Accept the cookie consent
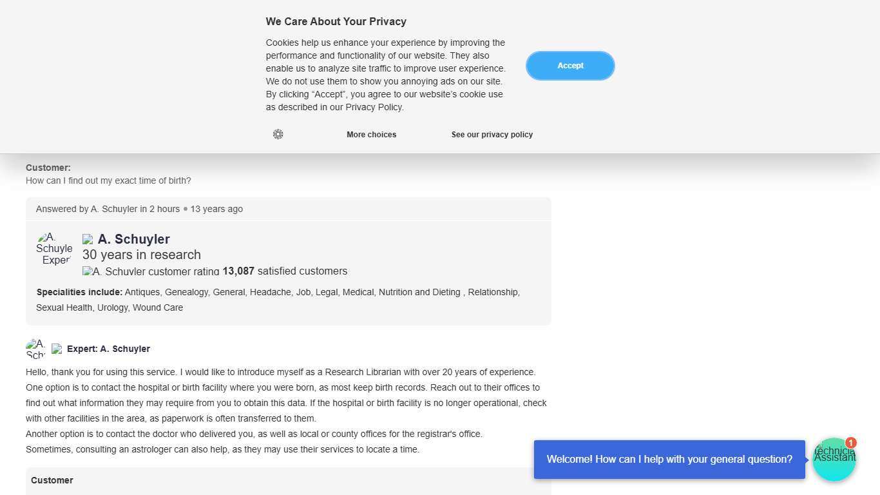Screen dimensions: 880x495 [570, 66]
